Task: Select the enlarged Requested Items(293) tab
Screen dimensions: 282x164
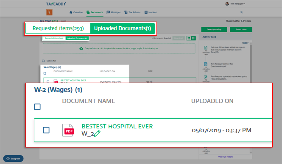Action: [x=58, y=28]
